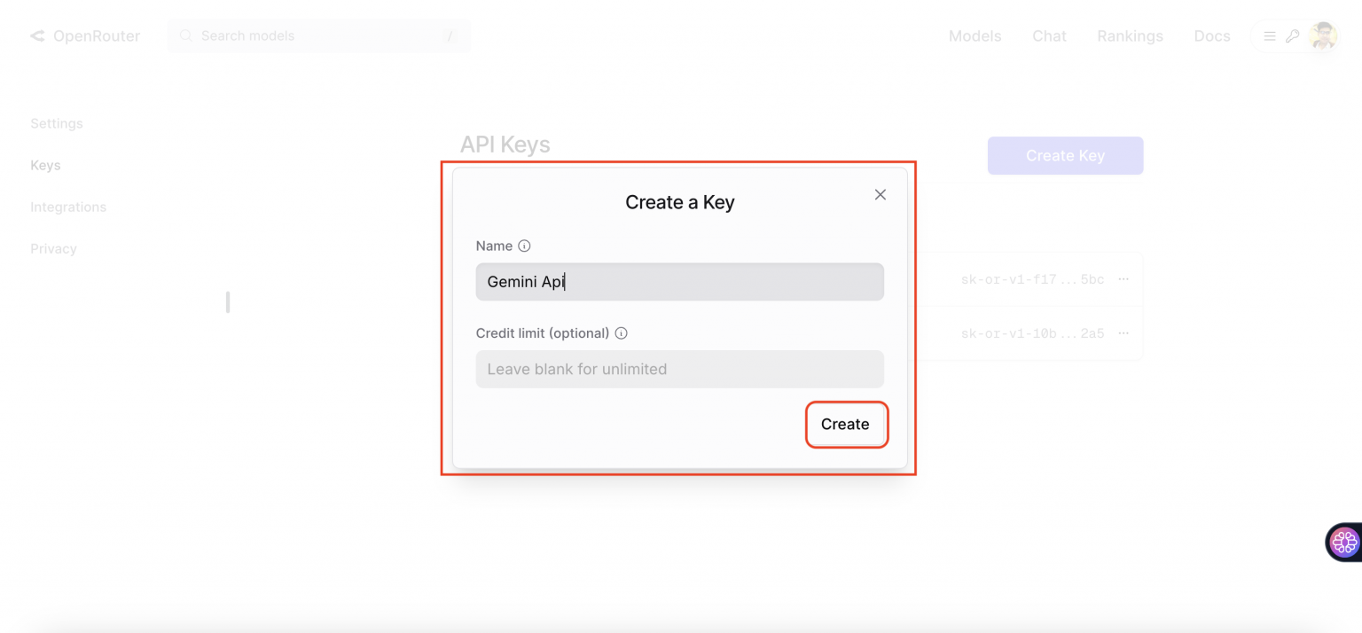1362x633 pixels.
Task: Click the key icon in the top bar
Action: (1293, 35)
